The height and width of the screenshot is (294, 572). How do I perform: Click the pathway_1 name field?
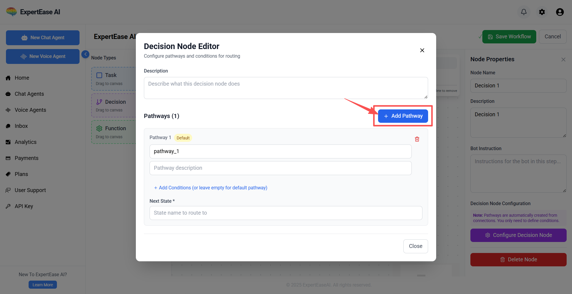280,151
